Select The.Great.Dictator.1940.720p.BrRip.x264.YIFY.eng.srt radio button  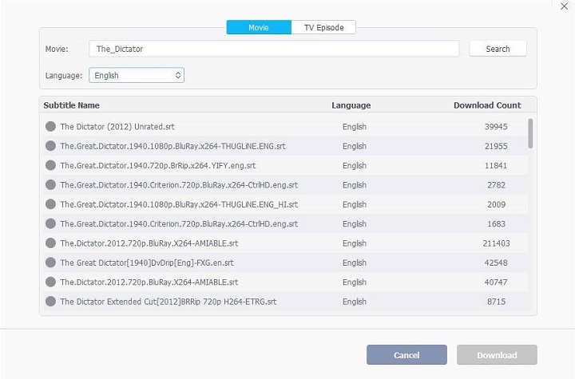tap(50, 166)
